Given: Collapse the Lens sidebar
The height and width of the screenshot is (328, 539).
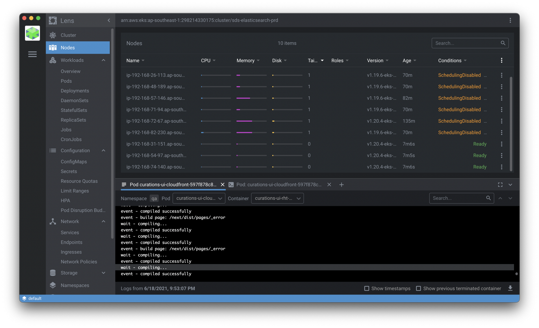Looking at the screenshot, I should [109, 20].
